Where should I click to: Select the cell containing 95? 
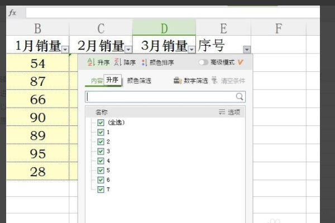37,153
